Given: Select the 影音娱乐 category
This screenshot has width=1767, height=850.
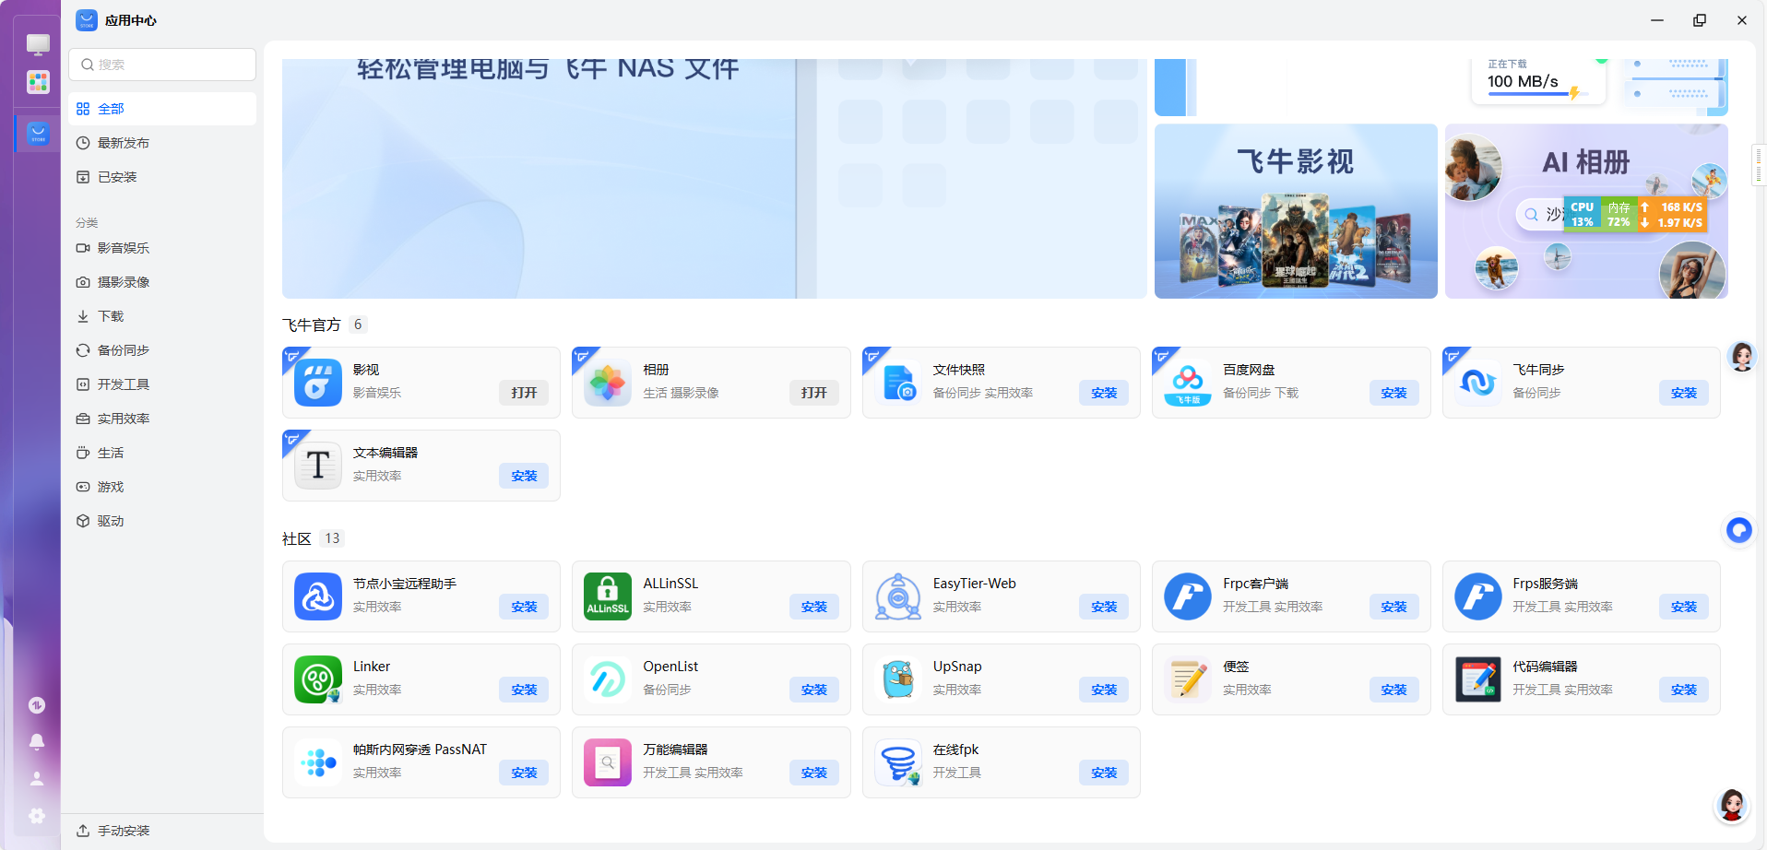Looking at the screenshot, I should click(162, 248).
